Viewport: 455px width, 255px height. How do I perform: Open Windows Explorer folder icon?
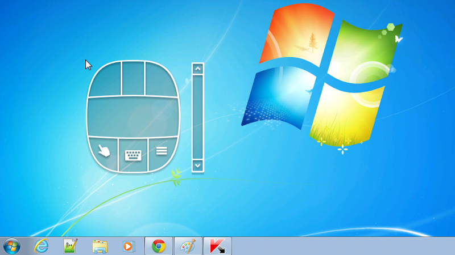(x=100, y=246)
